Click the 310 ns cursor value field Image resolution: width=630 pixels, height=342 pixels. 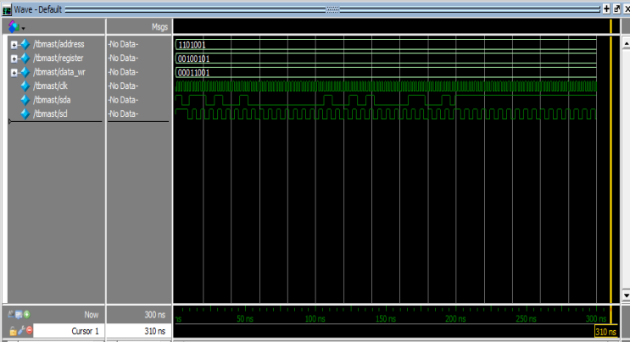138,331
